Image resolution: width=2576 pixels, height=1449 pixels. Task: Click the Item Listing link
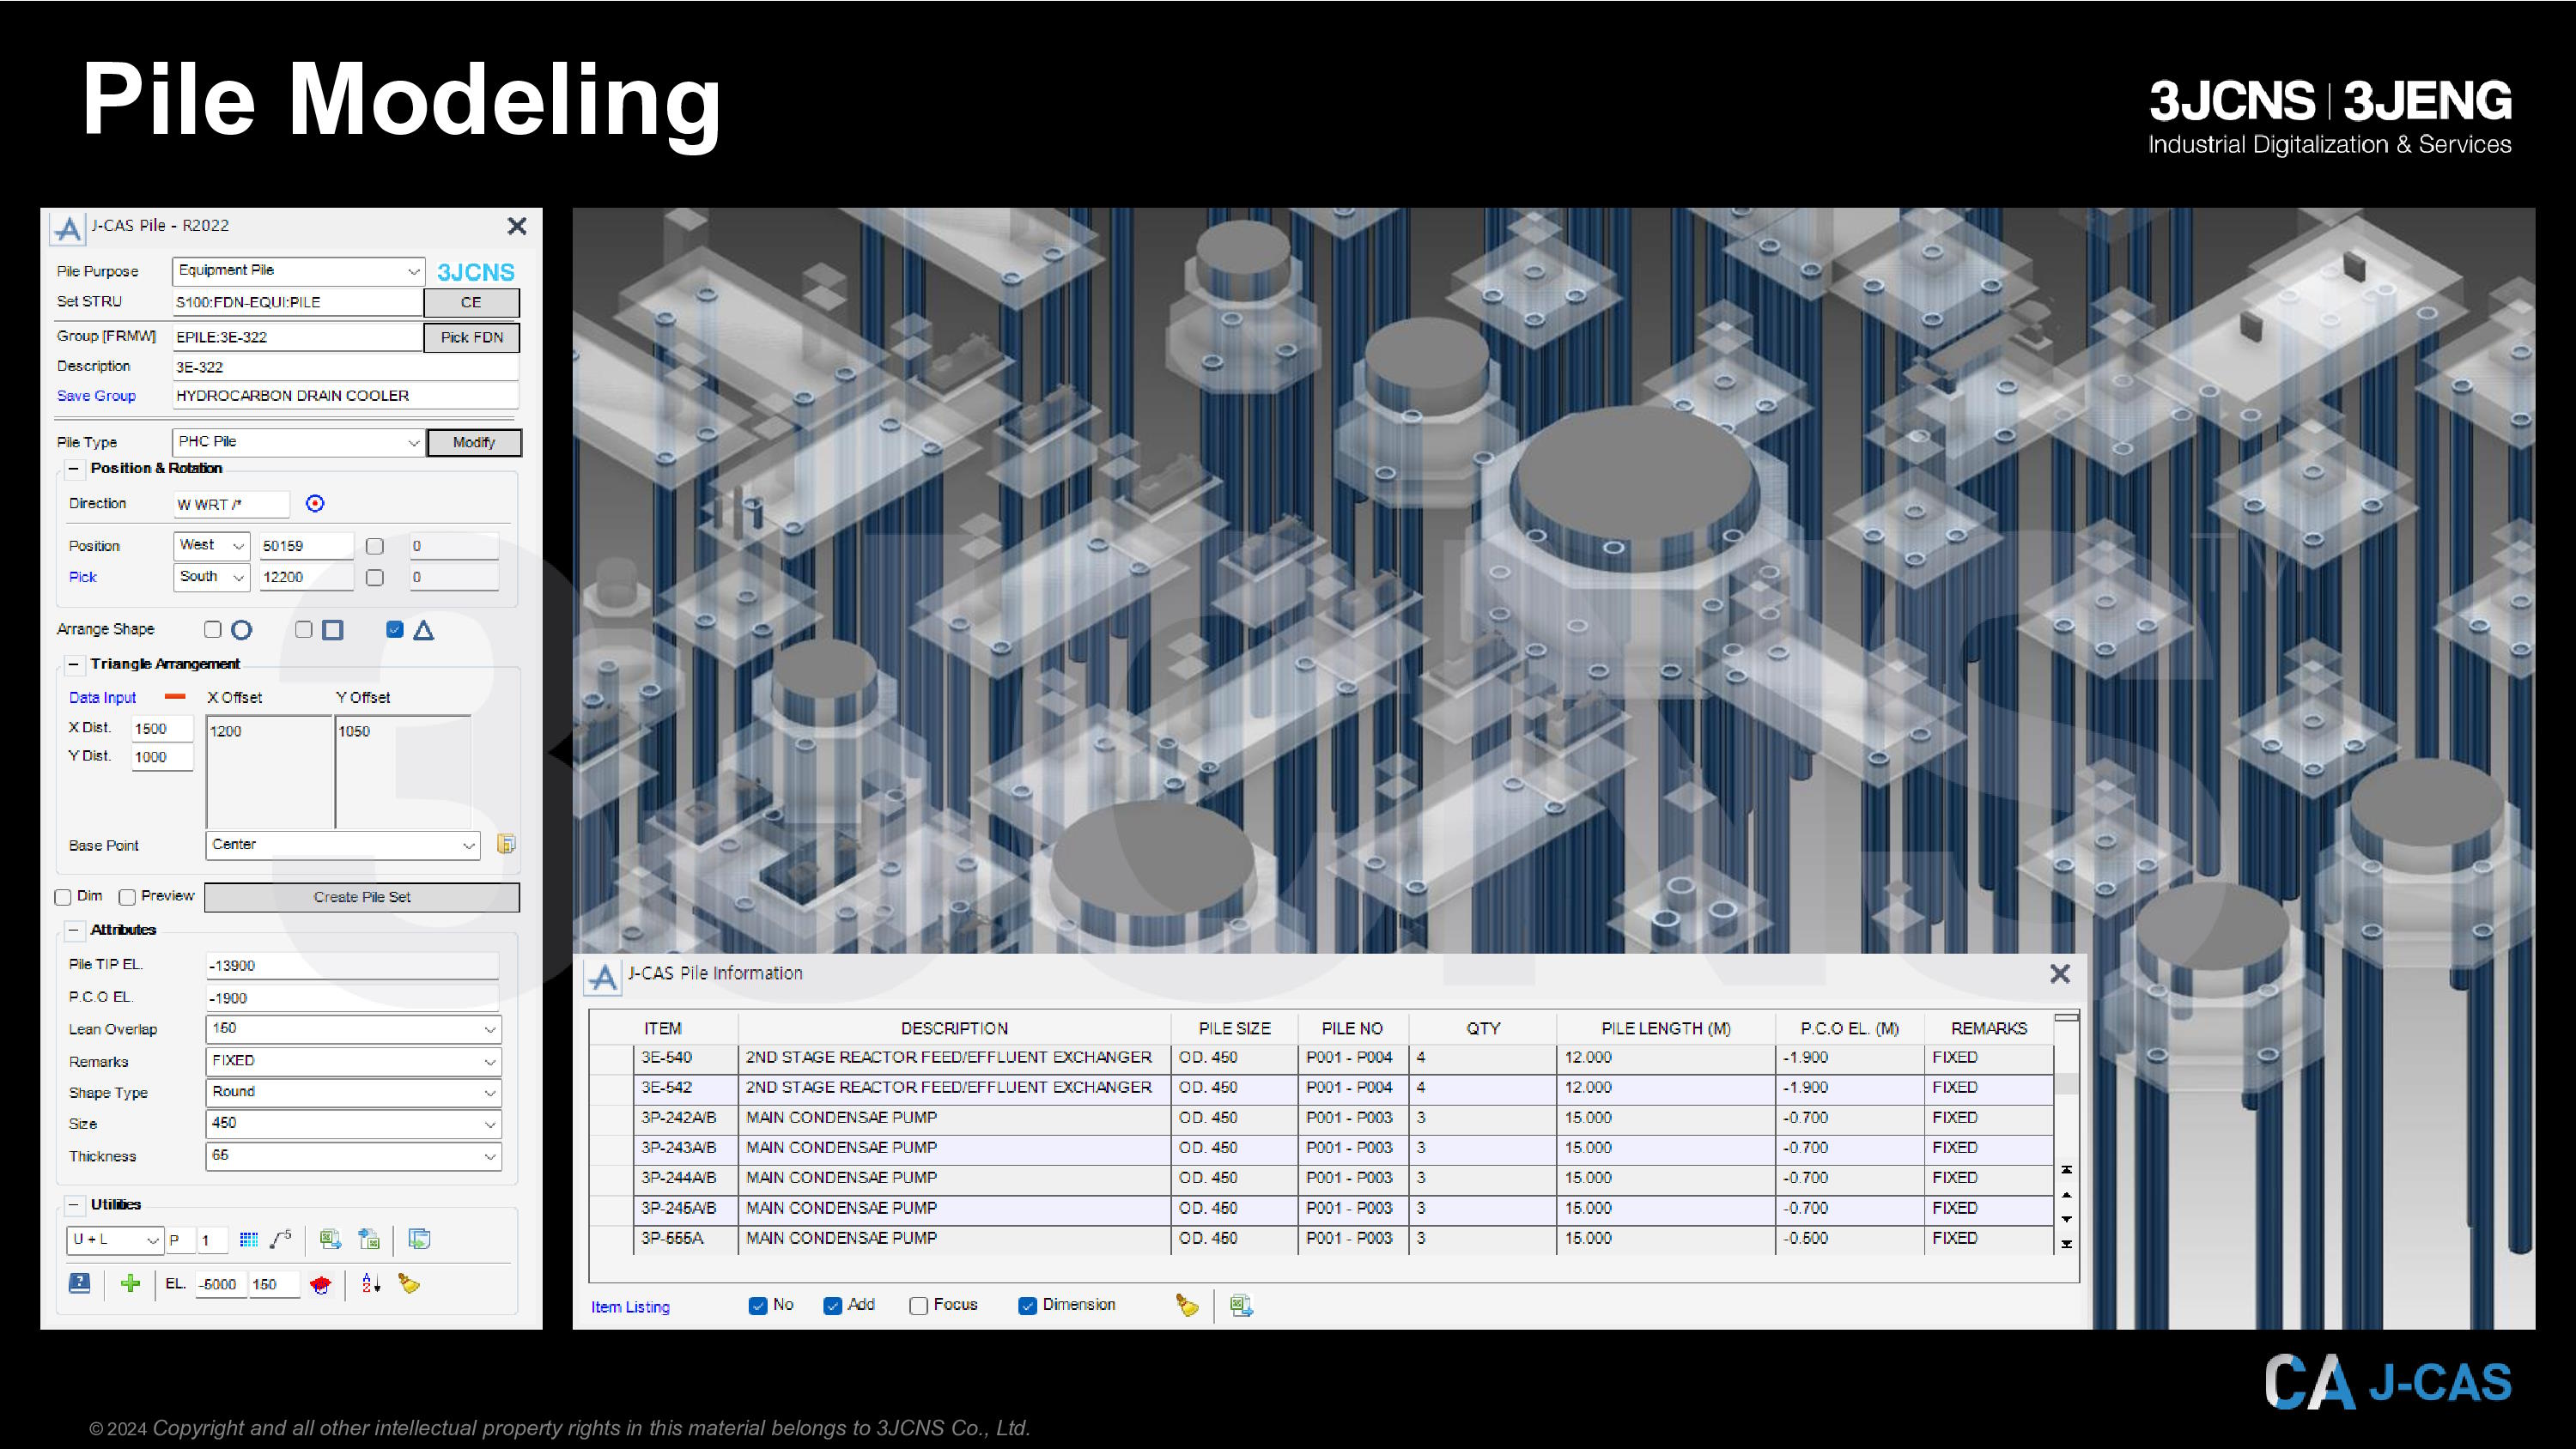click(x=630, y=1307)
